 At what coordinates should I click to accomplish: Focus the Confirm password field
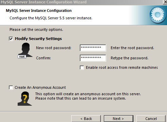pos(93,58)
